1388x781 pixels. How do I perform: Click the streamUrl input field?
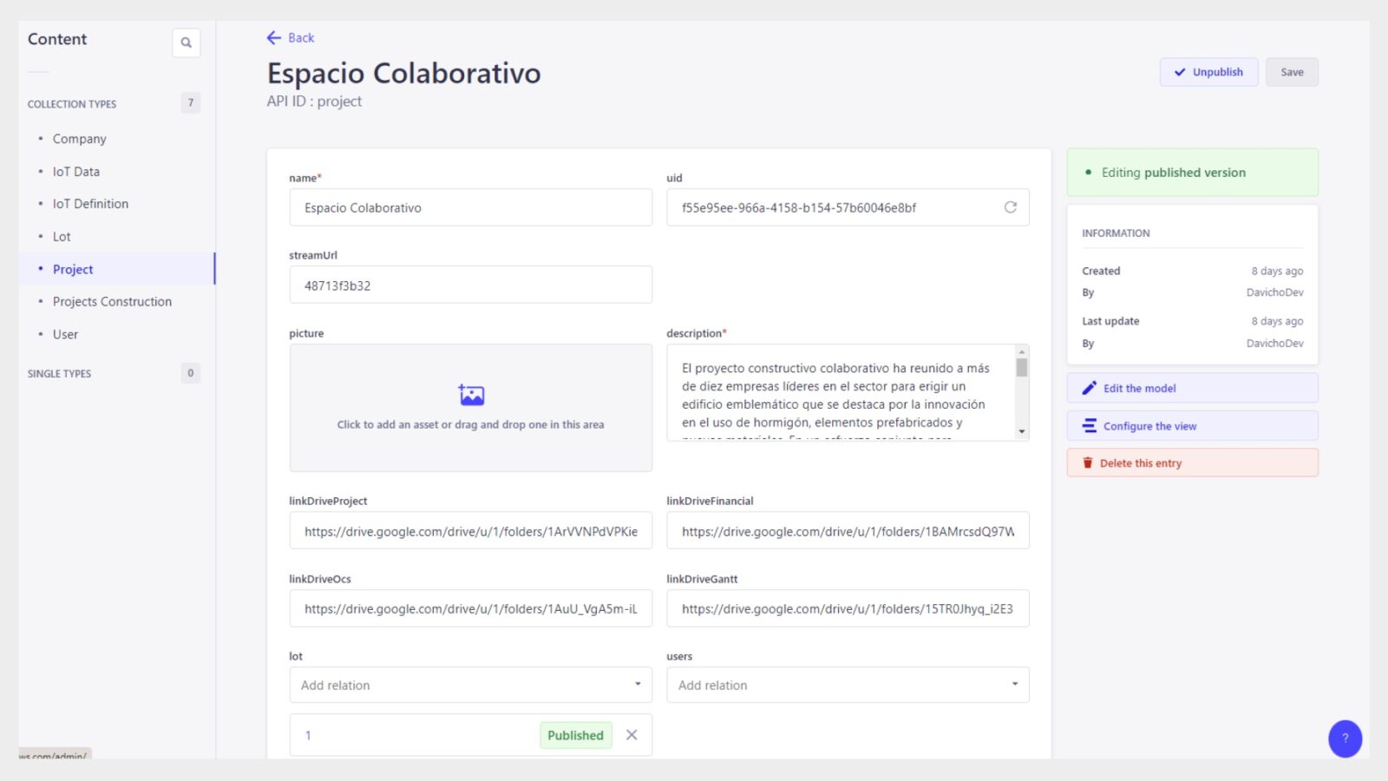[470, 285]
